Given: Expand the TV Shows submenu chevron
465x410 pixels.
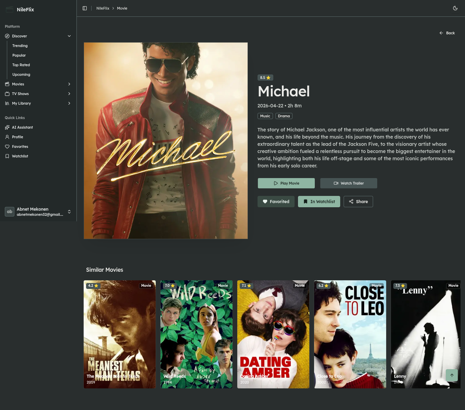Looking at the screenshot, I should click(x=69, y=94).
